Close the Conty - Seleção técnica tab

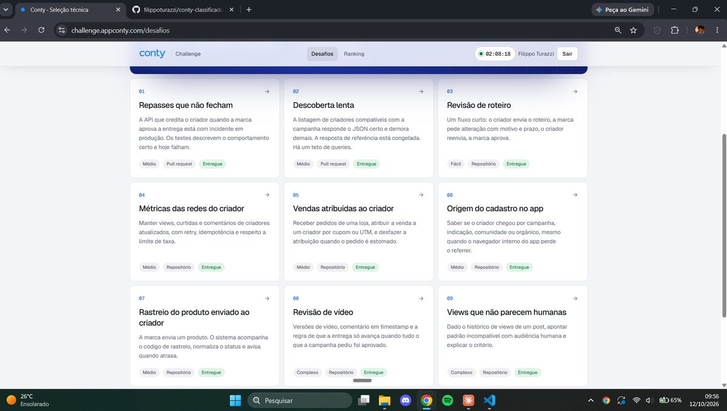118,9
